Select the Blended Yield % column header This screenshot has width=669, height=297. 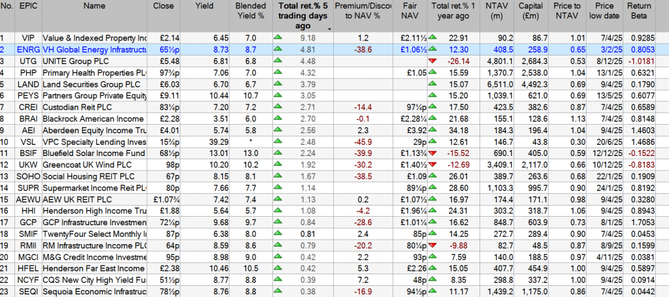(249, 12)
